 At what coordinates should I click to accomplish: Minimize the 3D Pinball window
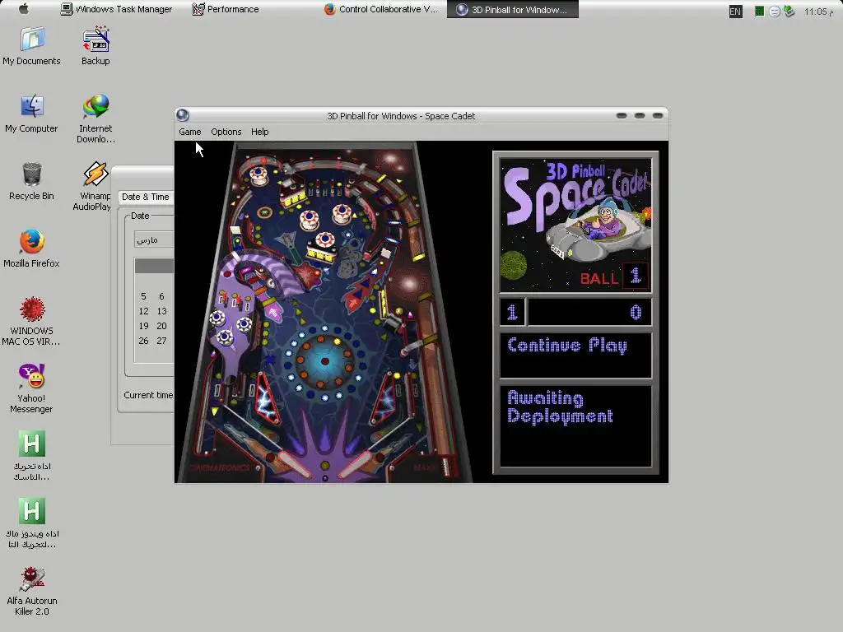point(622,115)
